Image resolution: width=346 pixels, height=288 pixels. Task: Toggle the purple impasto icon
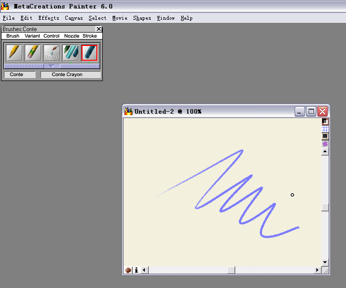pyautogui.click(x=325, y=144)
